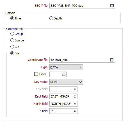Choose CDP coordinates option
The image size is (128, 124).
[x=12, y=47]
